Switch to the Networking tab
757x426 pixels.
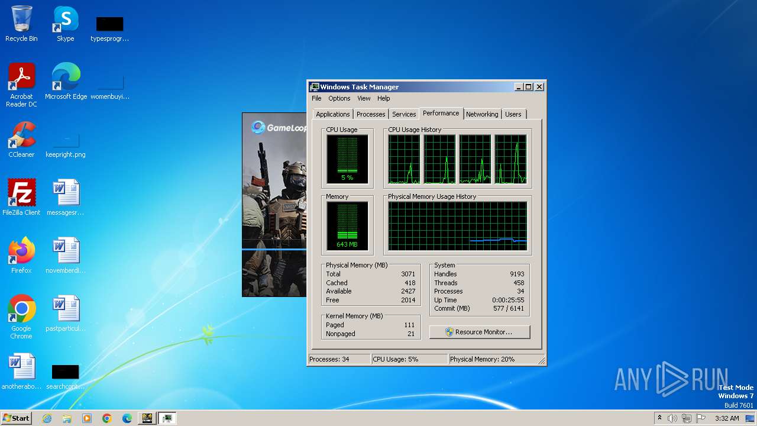482,114
